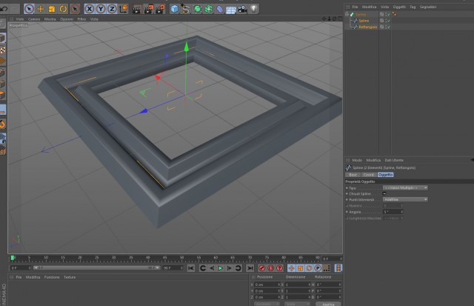474x306 pixels.
Task: Open attribute manager Dati Utente menu
Action: click(394, 160)
